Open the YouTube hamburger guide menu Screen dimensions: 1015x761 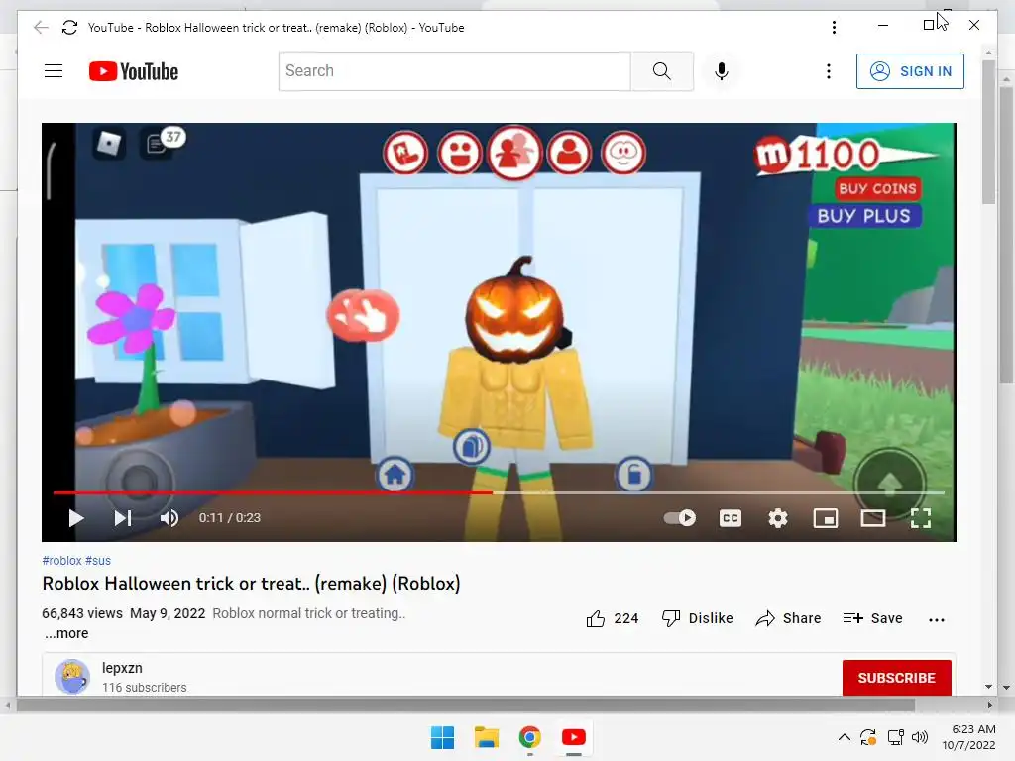tap(54, 71)
